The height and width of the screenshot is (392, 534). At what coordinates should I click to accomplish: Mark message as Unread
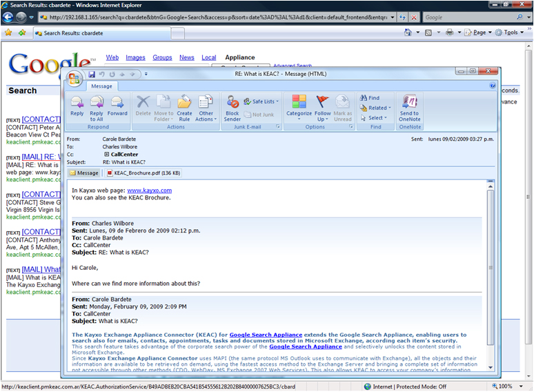pos(343,108)
